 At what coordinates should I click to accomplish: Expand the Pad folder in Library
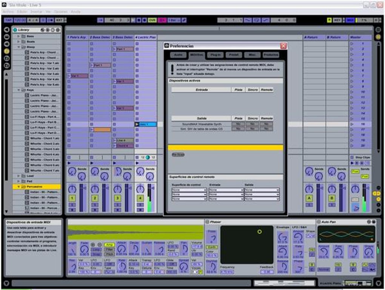18,181
